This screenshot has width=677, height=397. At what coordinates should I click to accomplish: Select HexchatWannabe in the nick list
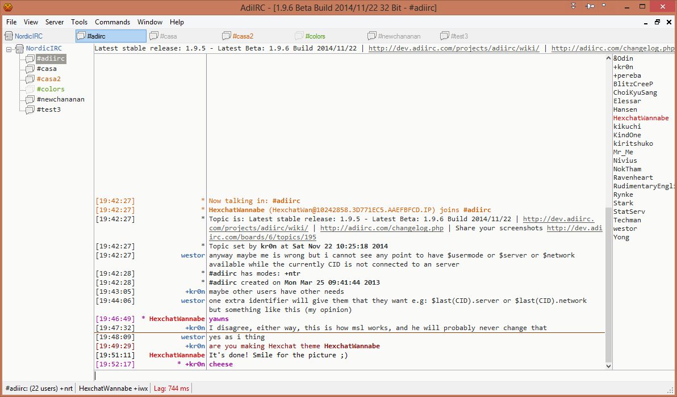tap(641, 118)
